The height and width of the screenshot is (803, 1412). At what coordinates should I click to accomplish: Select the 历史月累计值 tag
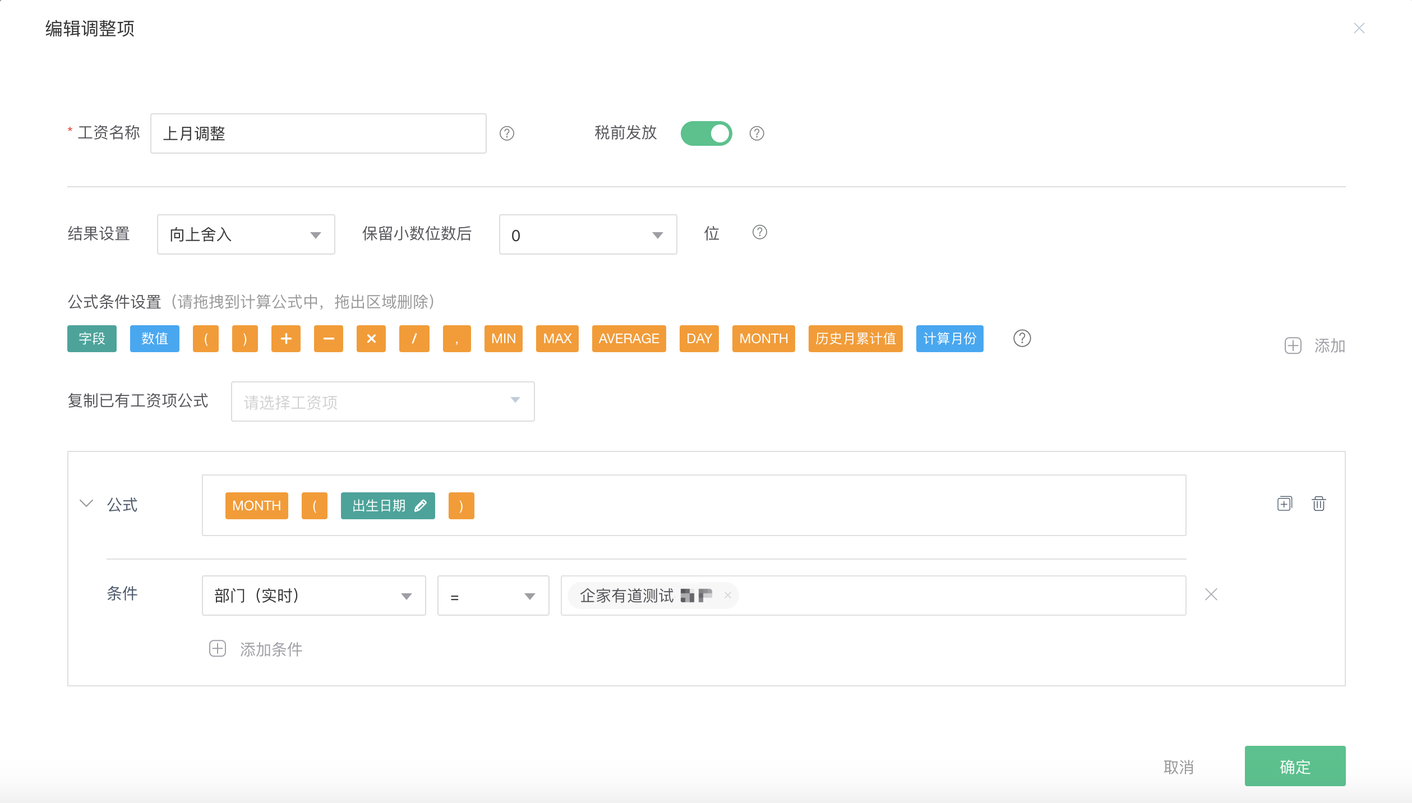point(855,339)
